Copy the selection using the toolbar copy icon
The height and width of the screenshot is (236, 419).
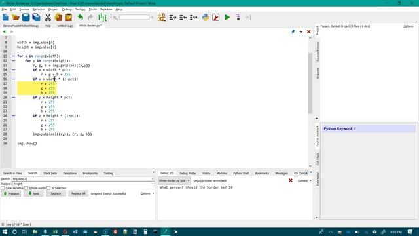click(x=58, y=18)
